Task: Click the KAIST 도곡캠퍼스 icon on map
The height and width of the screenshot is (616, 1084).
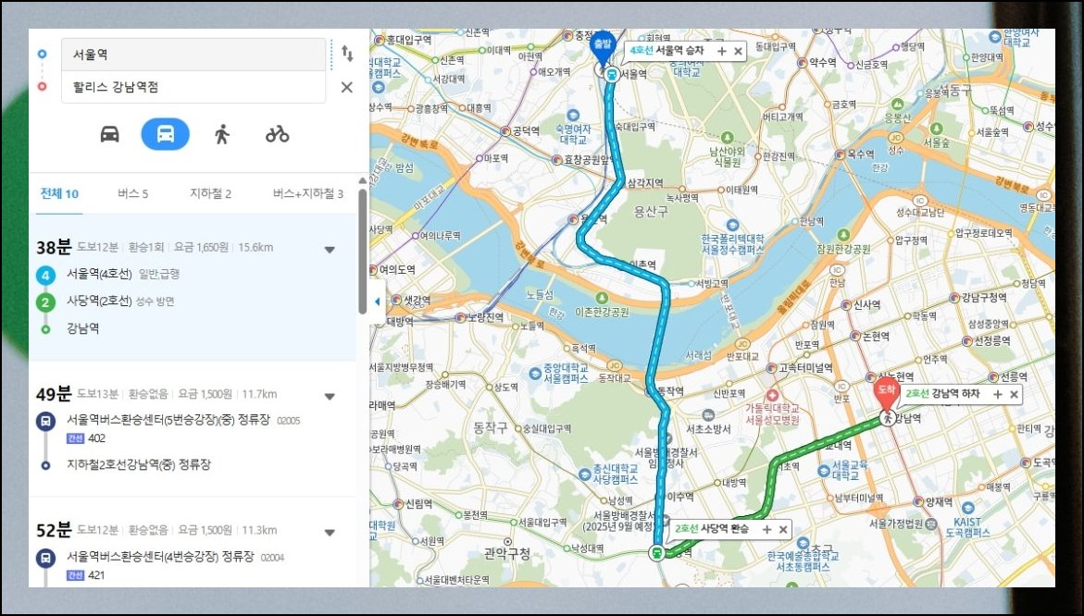Action: tap(967, 509)
